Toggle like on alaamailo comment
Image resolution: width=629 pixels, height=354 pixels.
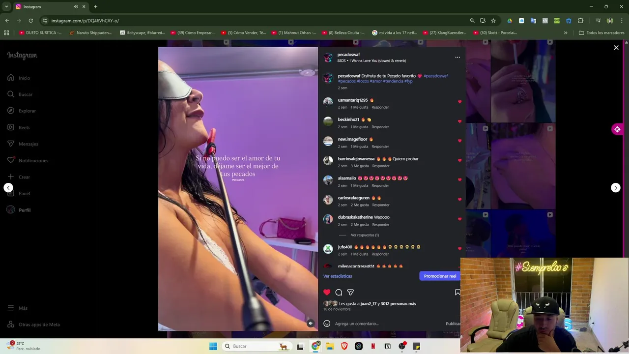click(459, 179)
